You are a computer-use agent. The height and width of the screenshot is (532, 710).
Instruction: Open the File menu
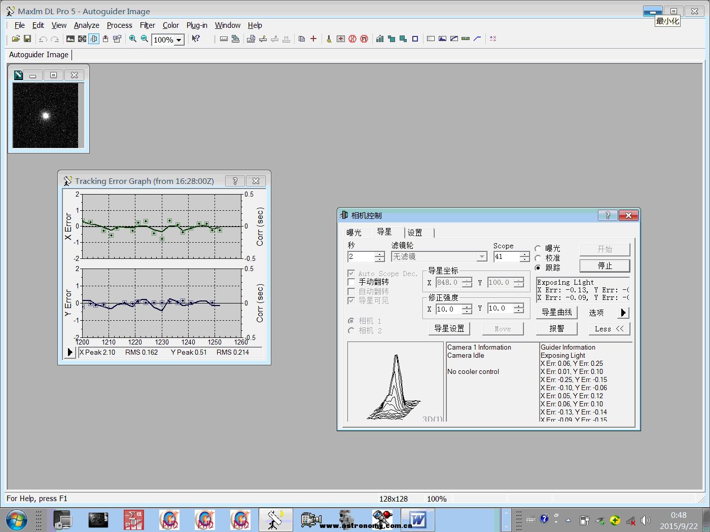(20, 25)
